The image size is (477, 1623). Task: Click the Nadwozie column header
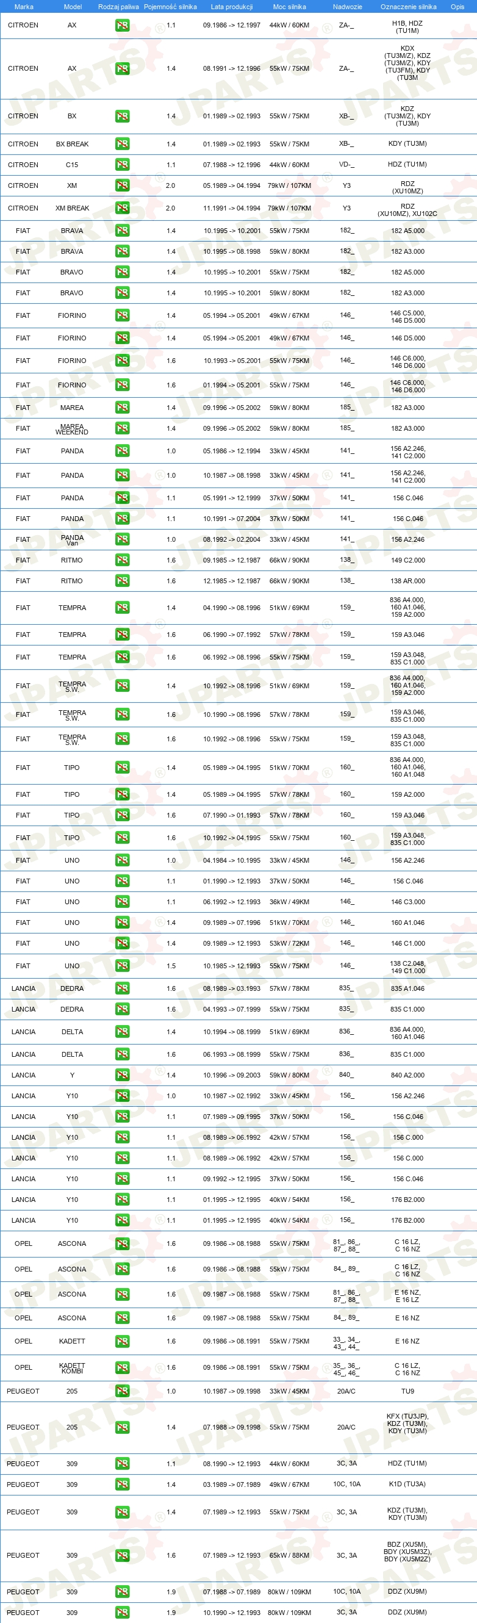(x=347, y=7)
